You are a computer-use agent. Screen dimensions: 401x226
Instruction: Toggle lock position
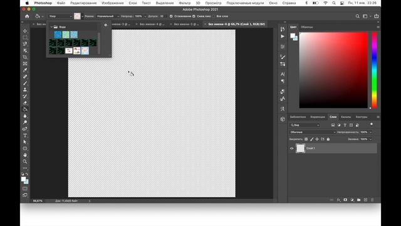pos(317,139)
